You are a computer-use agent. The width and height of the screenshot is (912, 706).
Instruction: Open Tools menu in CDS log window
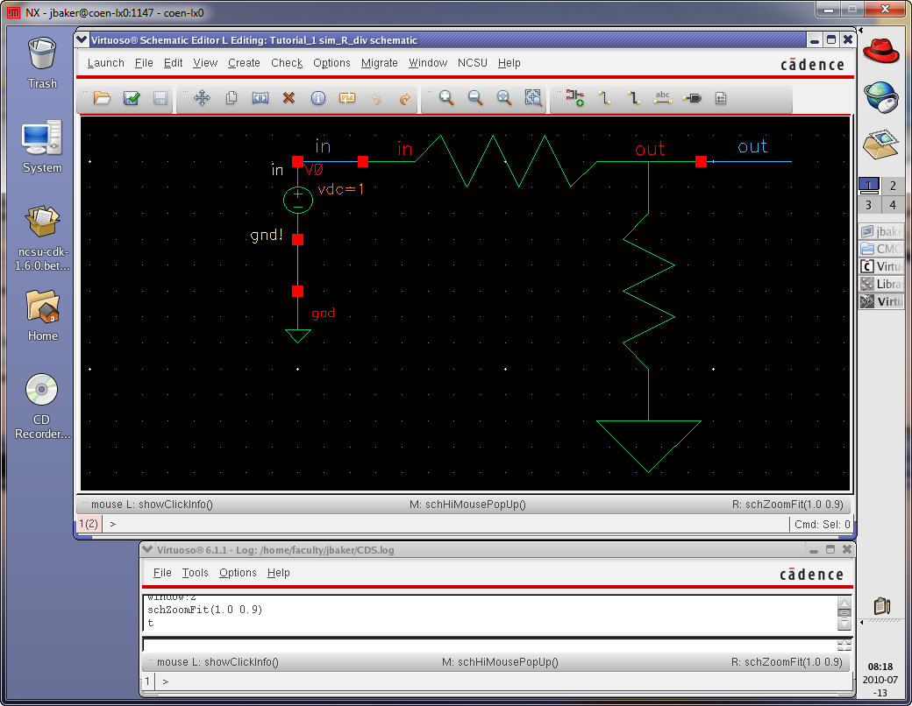[195, 573]
